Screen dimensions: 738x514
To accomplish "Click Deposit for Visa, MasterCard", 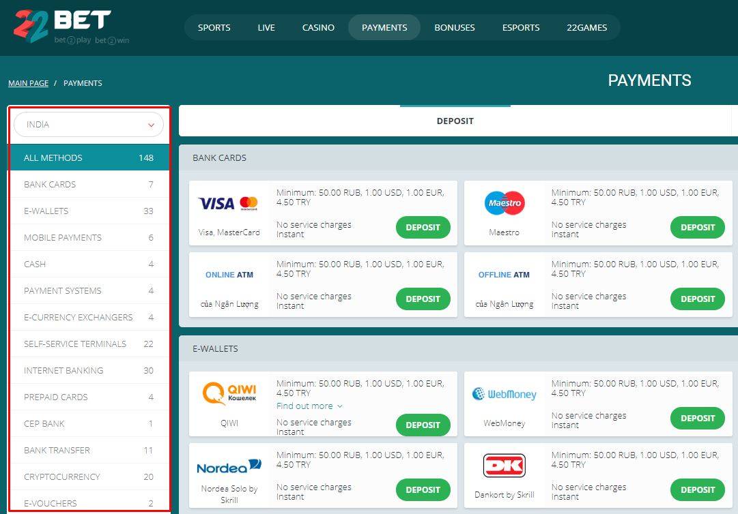I will click(x=423, y=228).
